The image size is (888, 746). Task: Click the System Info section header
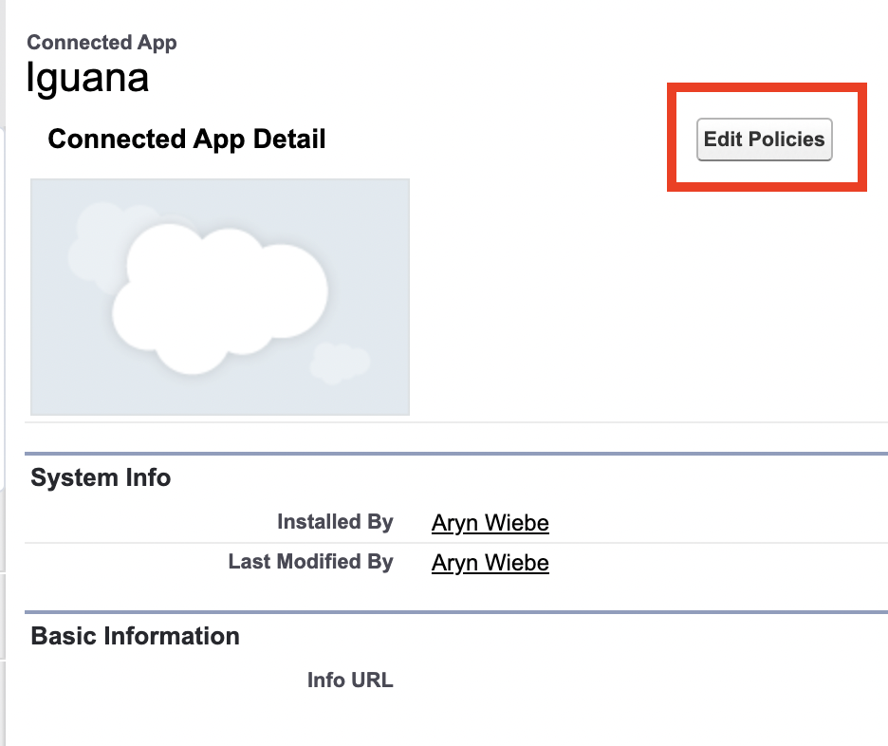(101, 477)
